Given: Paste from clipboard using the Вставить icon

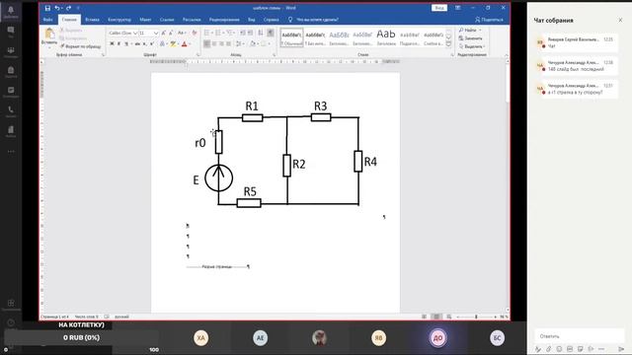Looking at the screenshot, I should point(49,34).
